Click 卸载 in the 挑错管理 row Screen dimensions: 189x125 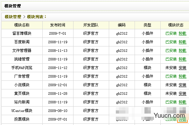click(183, 59)
